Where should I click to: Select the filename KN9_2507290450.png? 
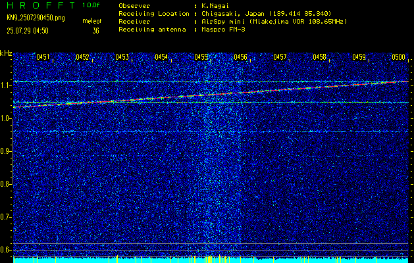pyautogui.click(x=36, y=18)
